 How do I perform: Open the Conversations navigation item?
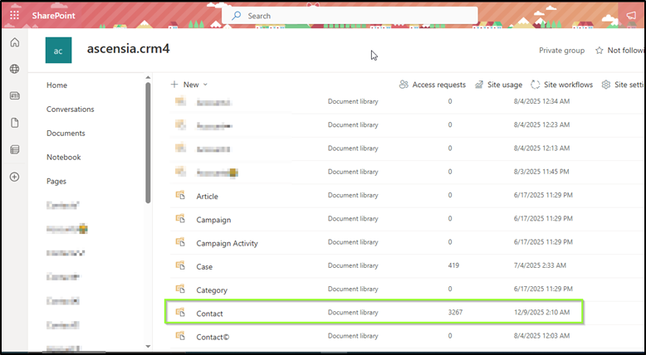click(70, 109)
